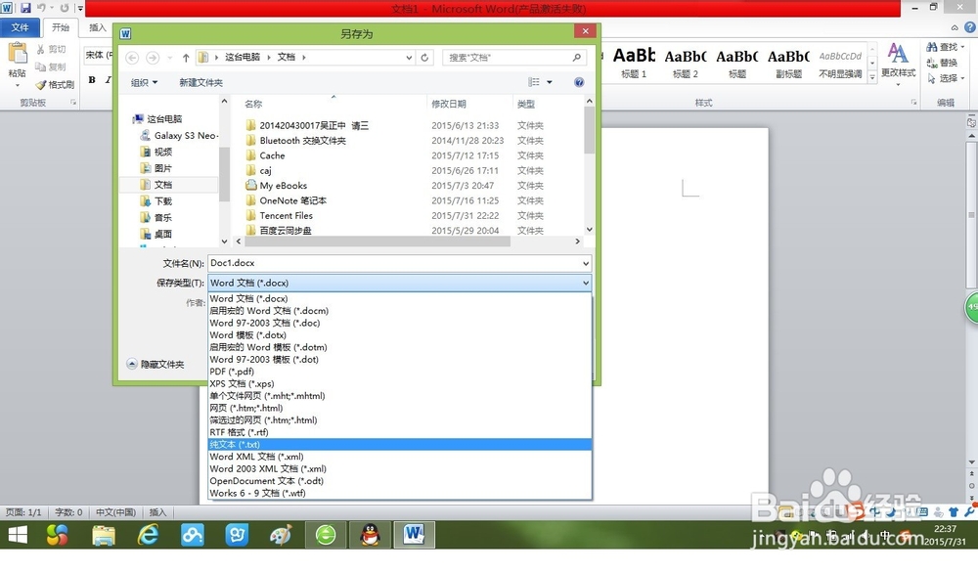
Task: Open Word help question mark icon
Action: click(x=970, y=27)
